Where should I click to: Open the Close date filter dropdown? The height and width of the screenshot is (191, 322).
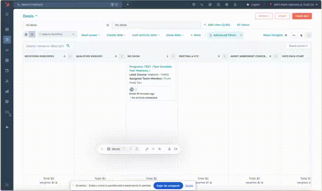point(174,35)
